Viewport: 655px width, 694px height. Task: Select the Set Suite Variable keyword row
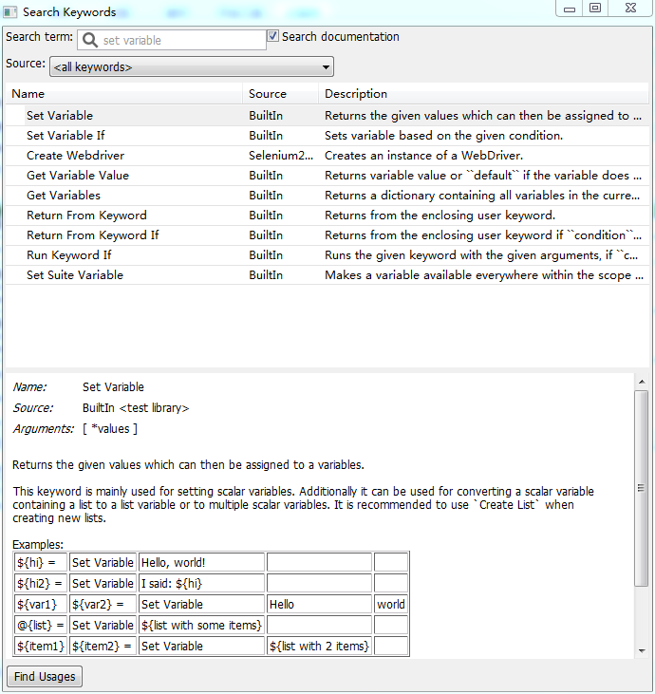click(327, 275)
